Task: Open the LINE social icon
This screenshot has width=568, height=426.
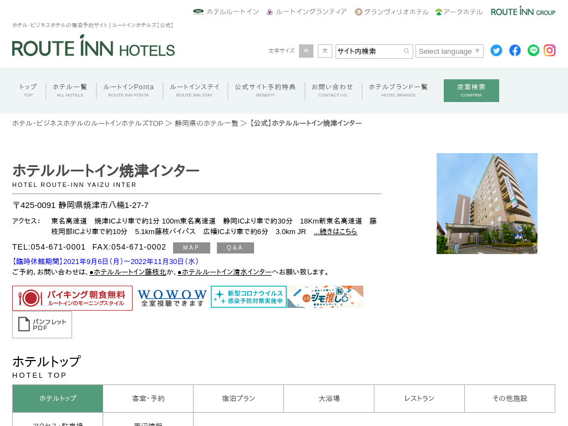Action: (533, 50)
